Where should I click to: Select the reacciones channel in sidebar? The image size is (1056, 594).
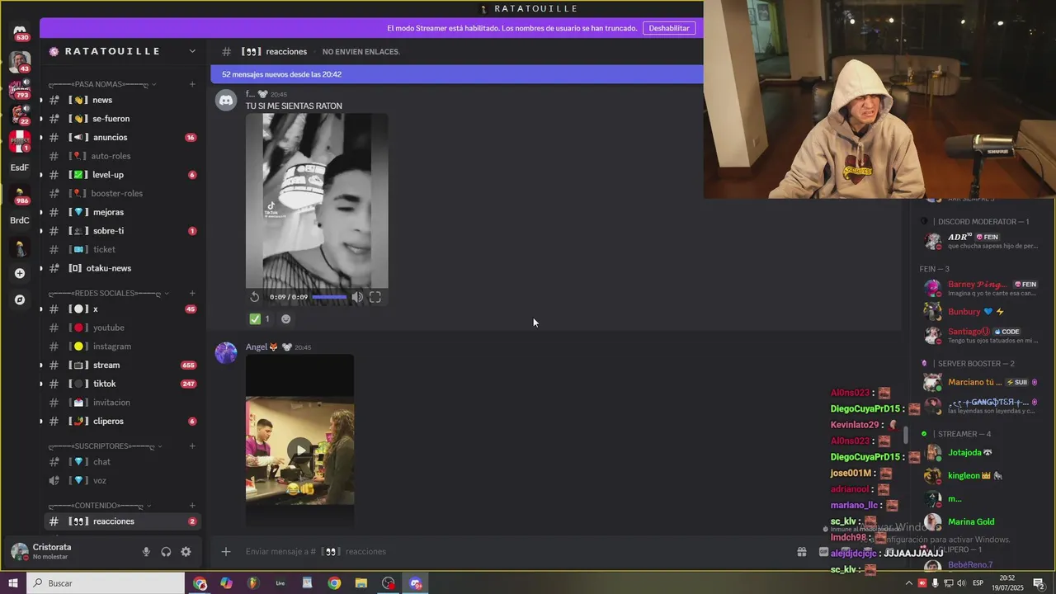(x=122, y=521)
